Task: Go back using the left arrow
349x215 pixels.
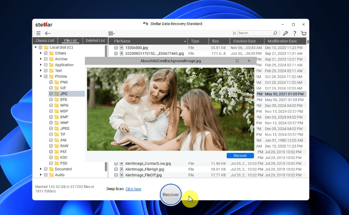Action: (x=48, y=33)
